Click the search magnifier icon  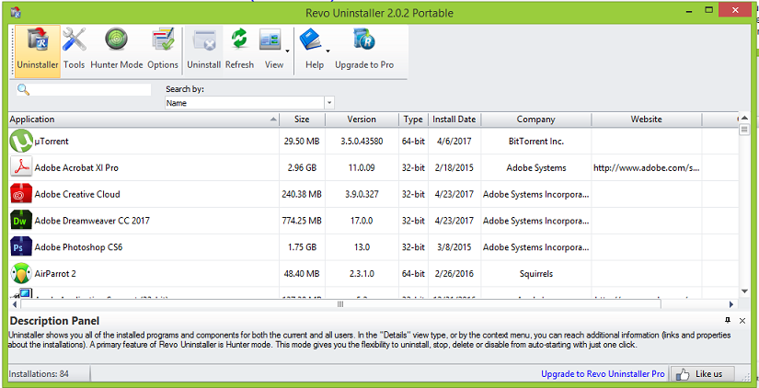23,90
